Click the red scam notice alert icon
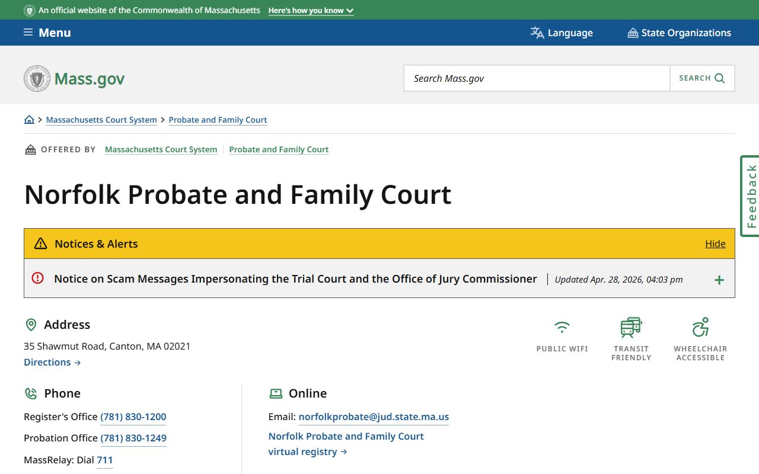 click(37, 278)
